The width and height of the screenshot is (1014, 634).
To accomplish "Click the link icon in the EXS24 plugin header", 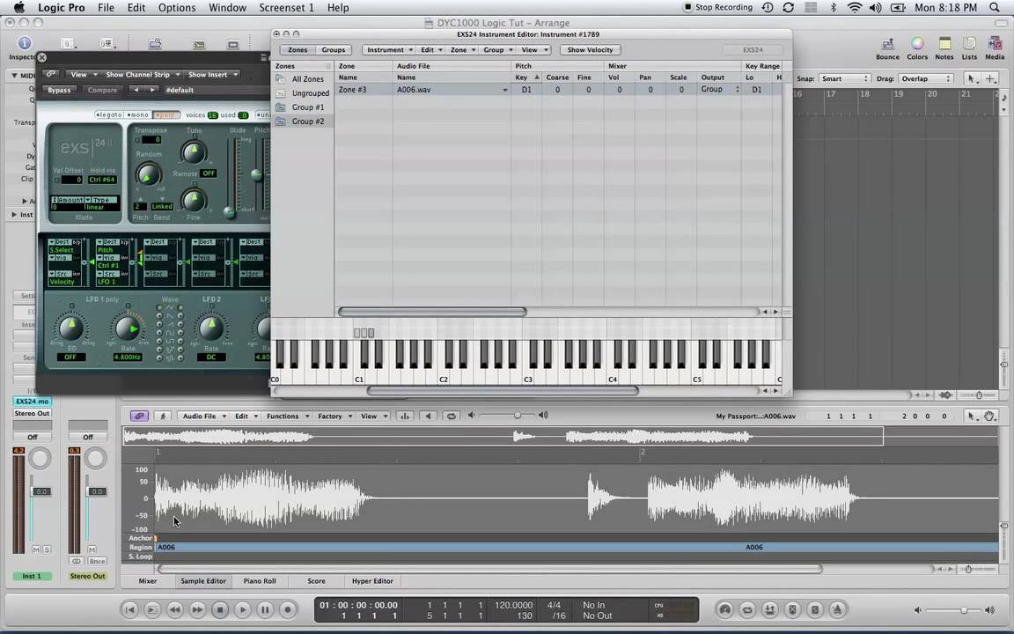I will [50, 74].
